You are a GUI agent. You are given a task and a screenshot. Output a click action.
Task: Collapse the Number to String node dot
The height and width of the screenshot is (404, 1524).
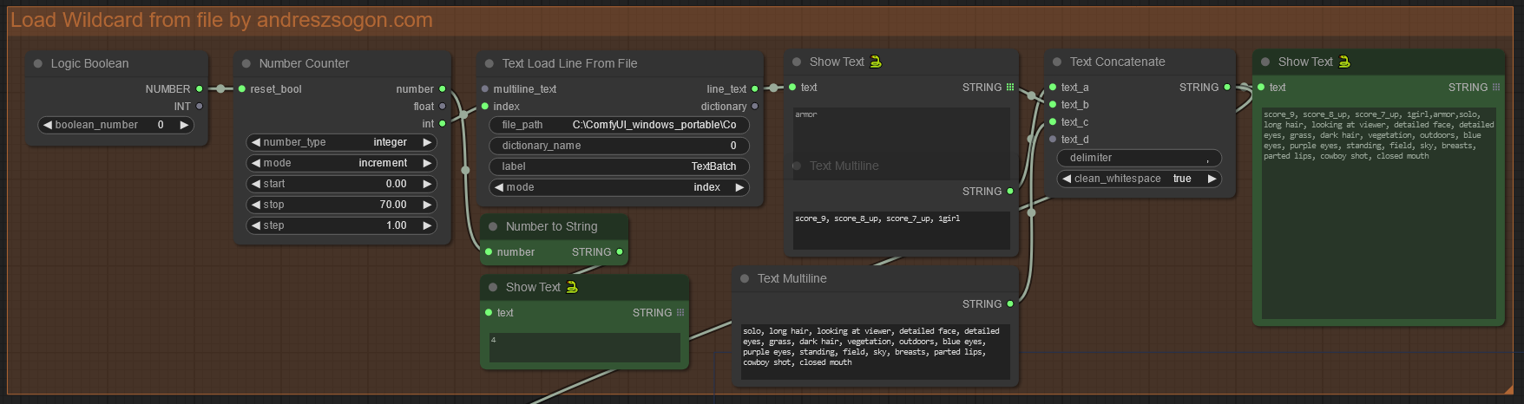pyautogui.click(x=493, y=226)
